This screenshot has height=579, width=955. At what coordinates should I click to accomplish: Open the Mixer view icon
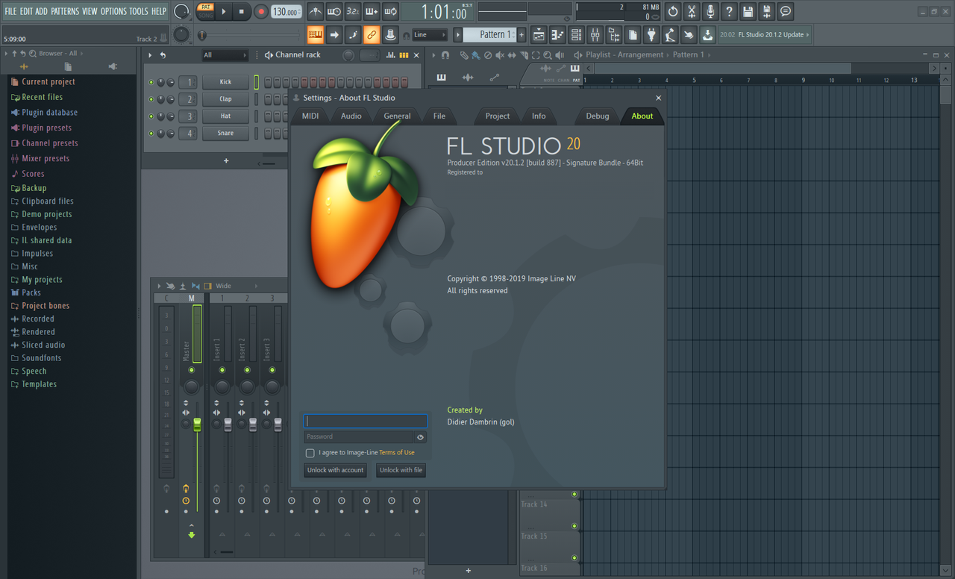click(595, 34)
